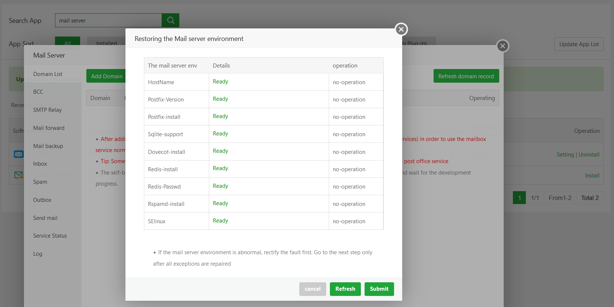Click the Domain column header in Mail Server
The width and height of the screenshot is (614, 307).
pyautogui.click(x=100, y=98)
